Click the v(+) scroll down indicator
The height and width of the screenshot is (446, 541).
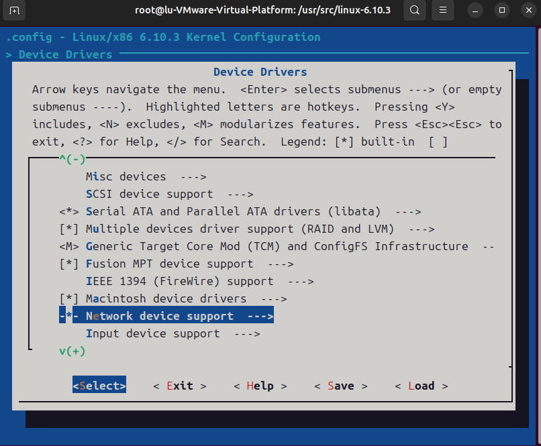[x=72, y=351]
